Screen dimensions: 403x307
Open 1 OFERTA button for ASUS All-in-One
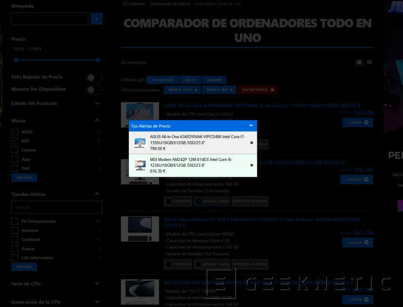358,122
